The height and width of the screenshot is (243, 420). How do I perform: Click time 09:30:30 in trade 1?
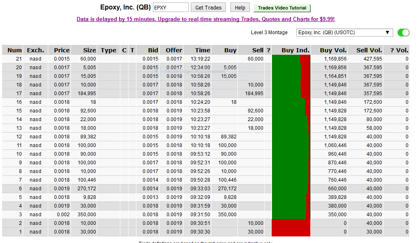tap(200, 232)
